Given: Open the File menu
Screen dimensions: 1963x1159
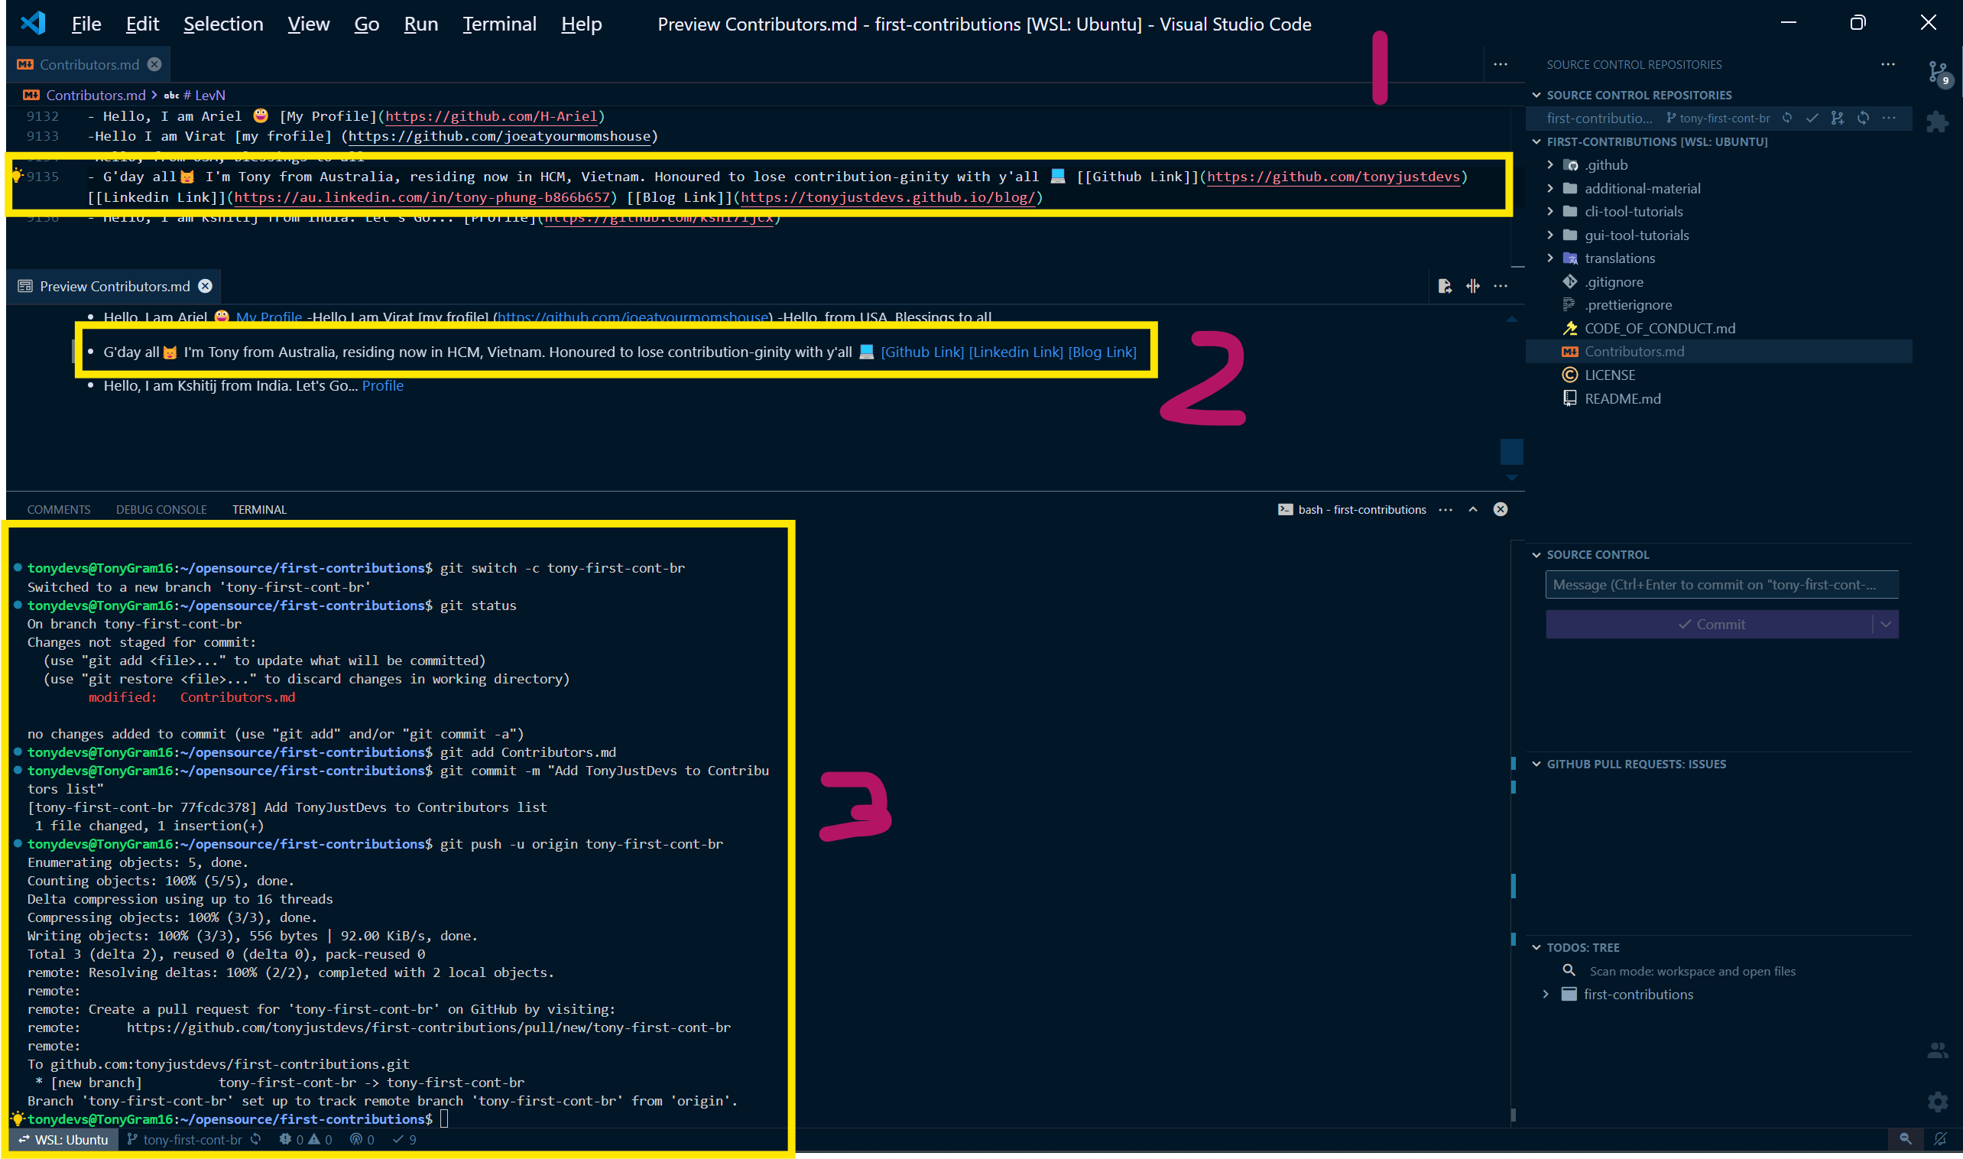Looking at the screenshot, I should (86, 24).
